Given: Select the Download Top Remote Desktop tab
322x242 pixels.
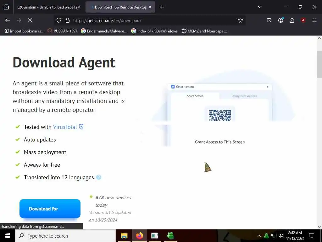Looking at the screenshot, I should [x=120, y=7].
